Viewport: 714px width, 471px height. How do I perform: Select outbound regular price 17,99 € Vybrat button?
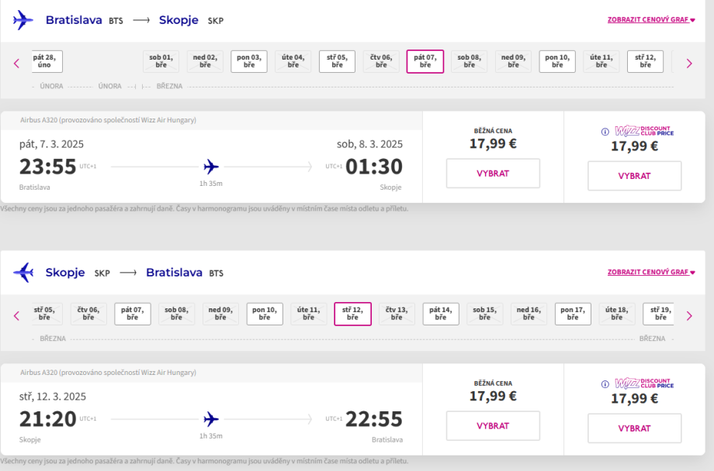coord(493,174)
